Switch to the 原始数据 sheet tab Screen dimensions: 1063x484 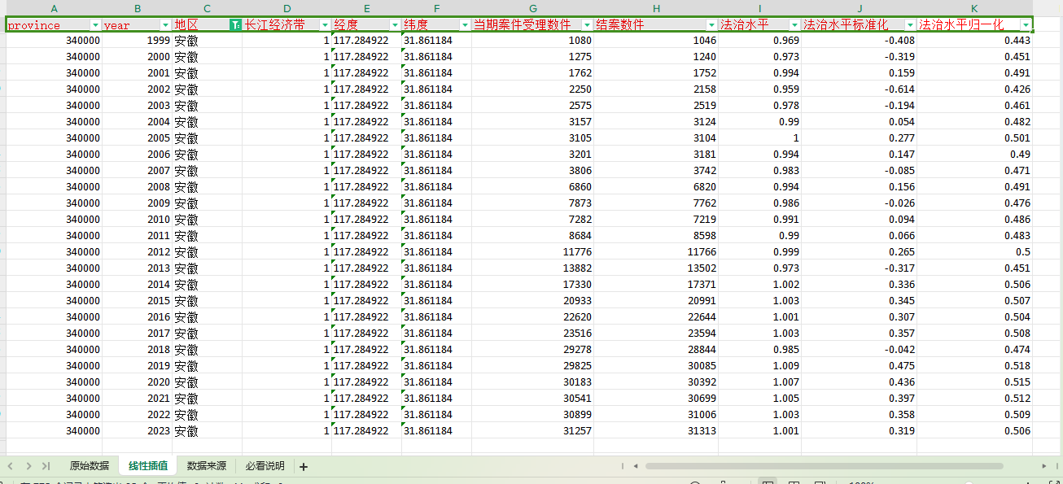point(89,466)
